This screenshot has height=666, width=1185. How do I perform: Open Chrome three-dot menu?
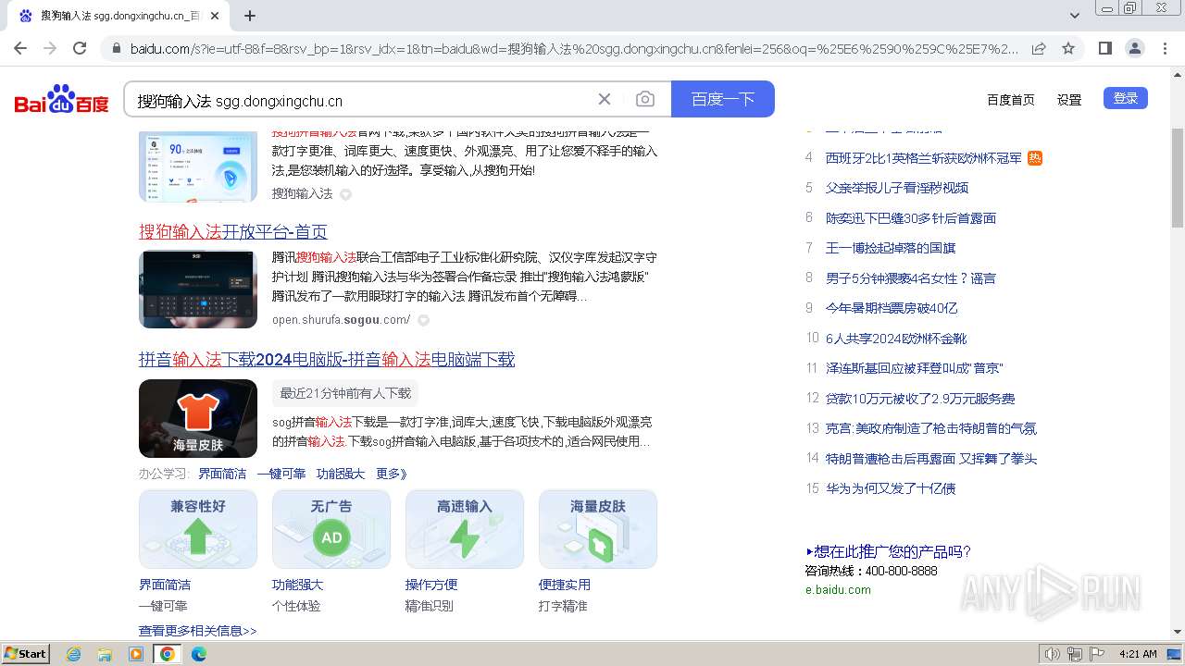[1166, 48]
